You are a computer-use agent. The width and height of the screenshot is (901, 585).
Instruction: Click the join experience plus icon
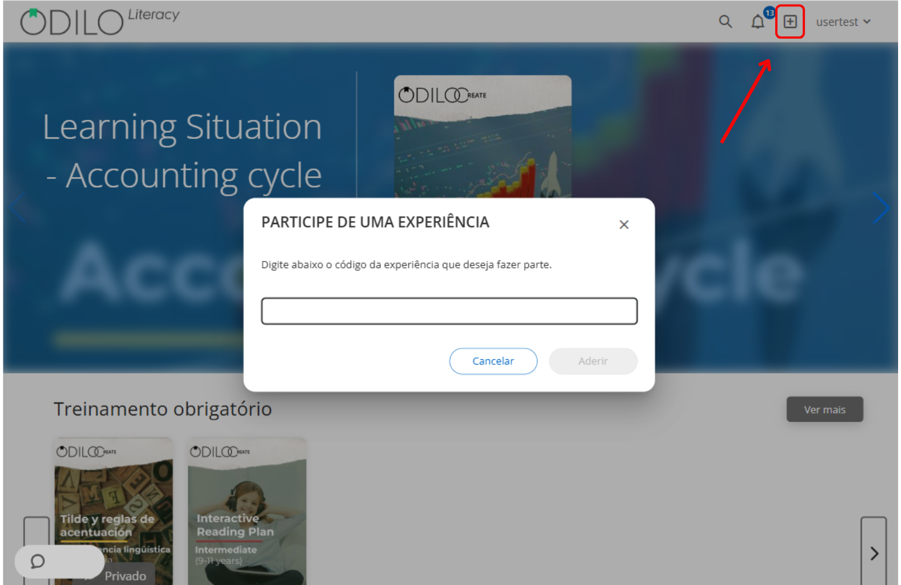(790, 22)
